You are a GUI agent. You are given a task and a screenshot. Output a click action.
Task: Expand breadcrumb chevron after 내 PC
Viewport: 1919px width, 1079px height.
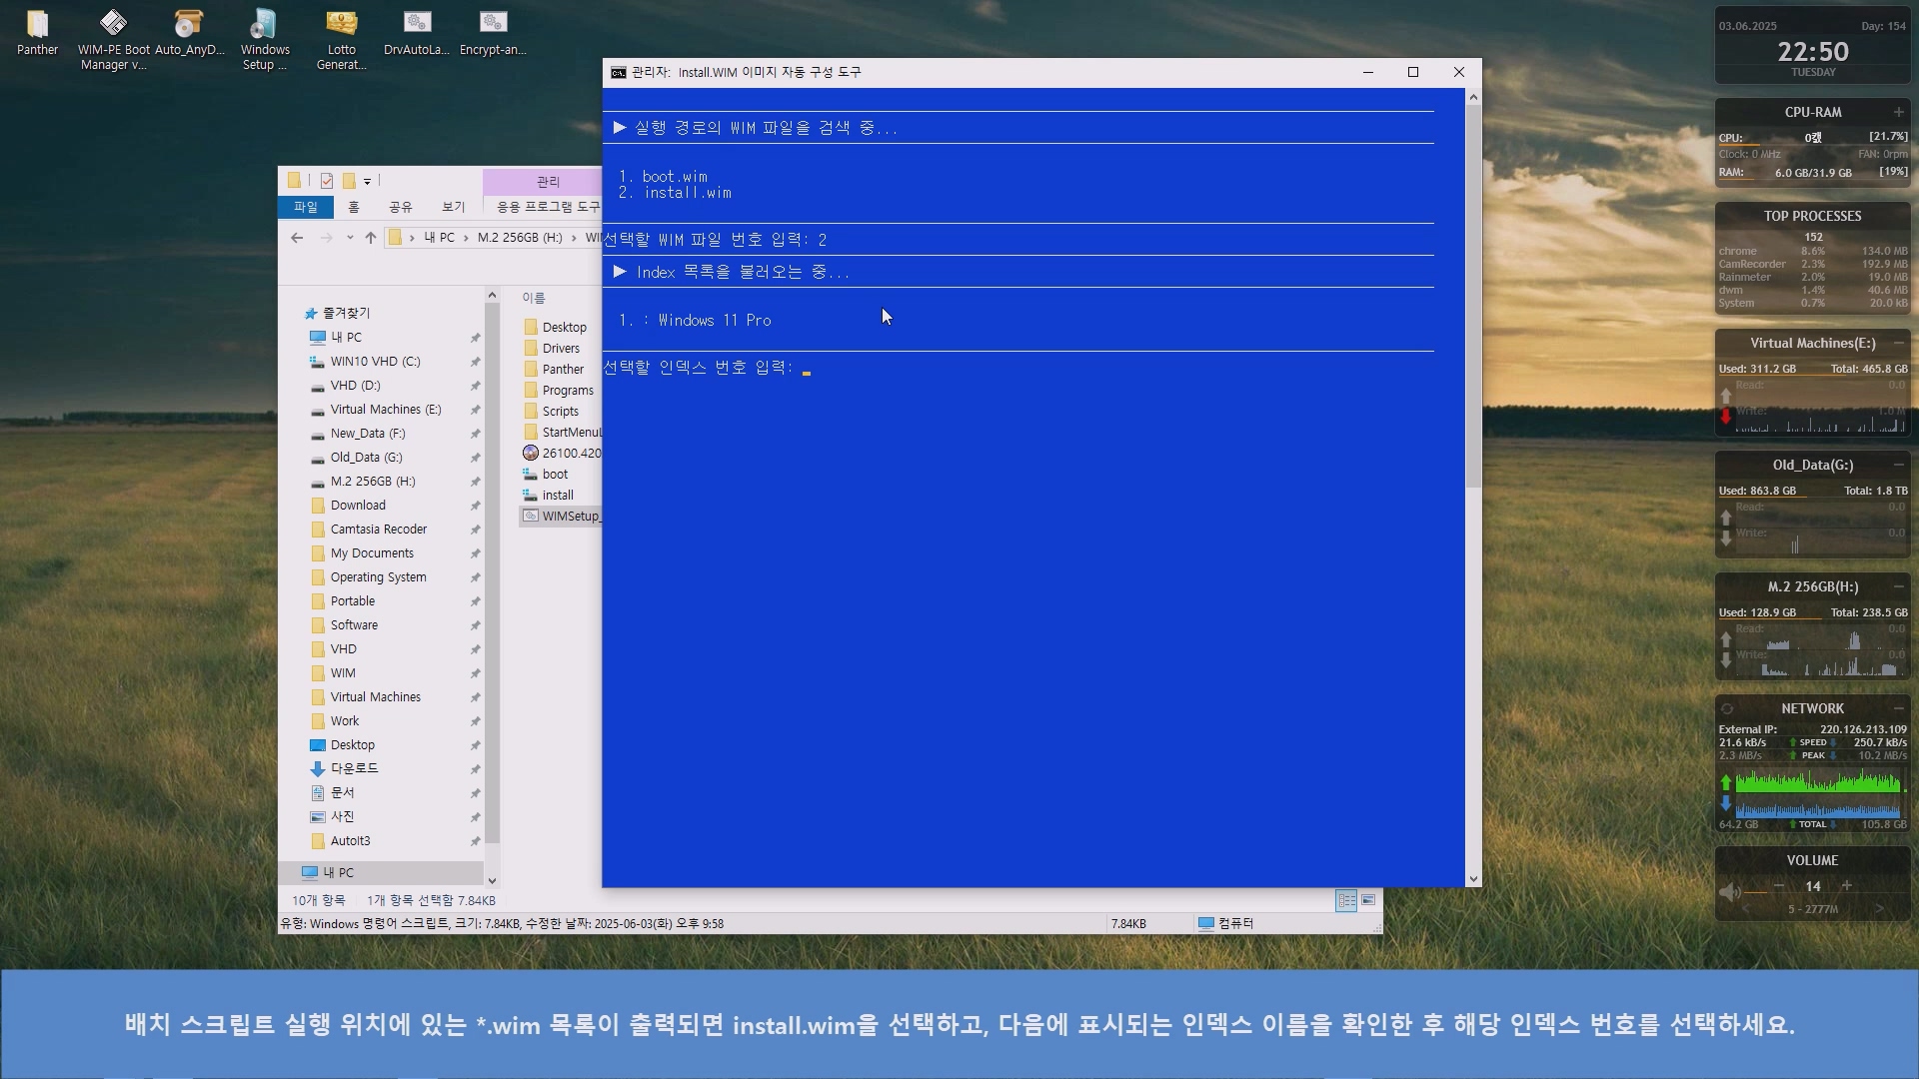[466, 238]
